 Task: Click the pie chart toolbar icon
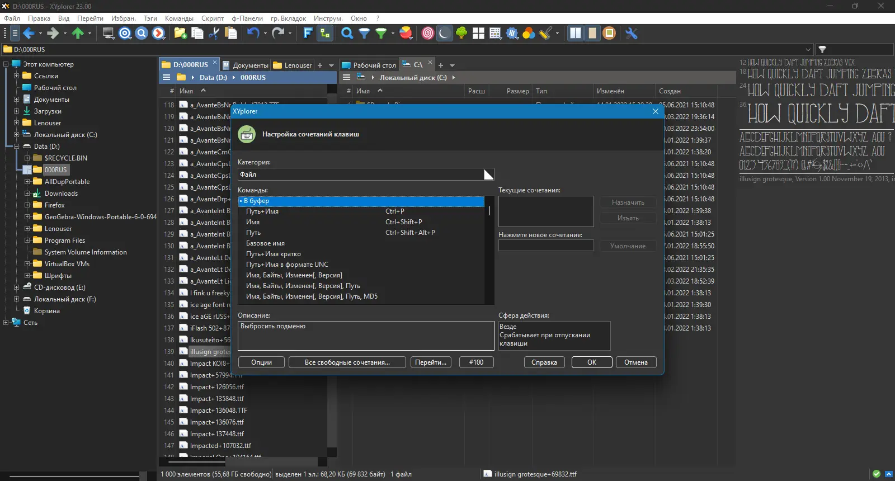tap(407, 34)
